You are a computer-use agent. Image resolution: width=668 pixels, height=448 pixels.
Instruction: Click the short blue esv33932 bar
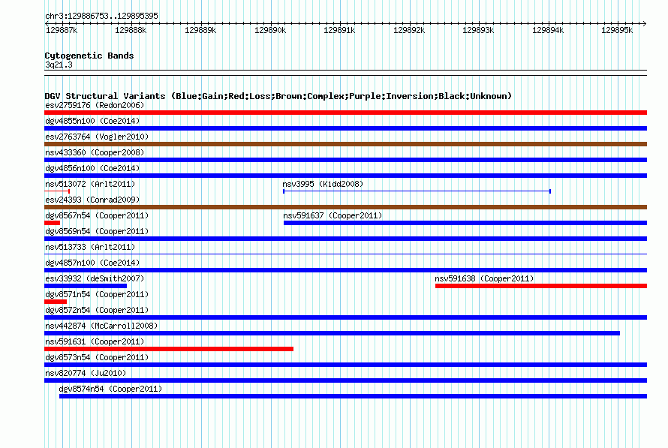[86, 286]
